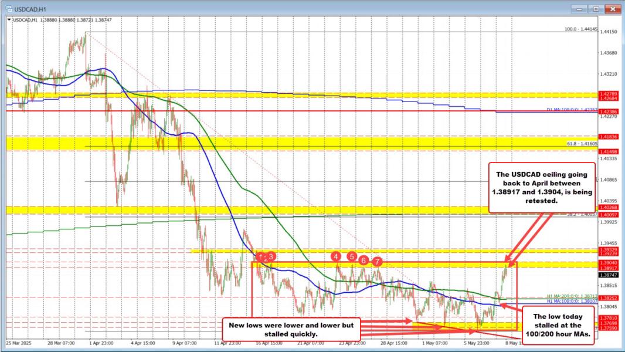This screenshot has width=625, height=352.
Task: Click the red 1.40097 price tag
Action: click(x=609, y=215)
